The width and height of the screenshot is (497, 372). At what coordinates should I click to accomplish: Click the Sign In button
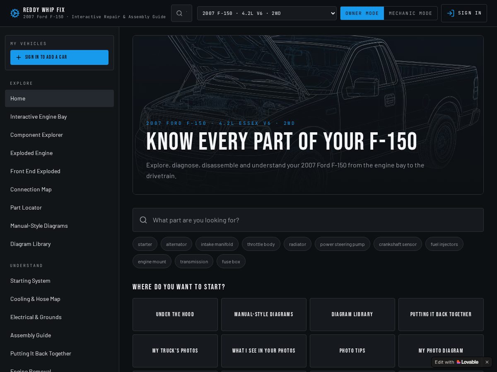coord(464,13)
